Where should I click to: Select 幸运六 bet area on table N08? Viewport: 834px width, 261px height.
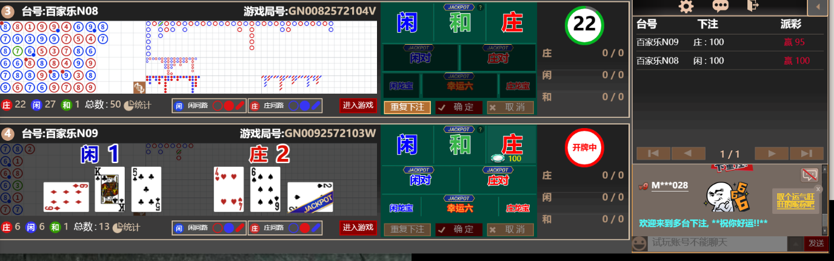[460, 86]
